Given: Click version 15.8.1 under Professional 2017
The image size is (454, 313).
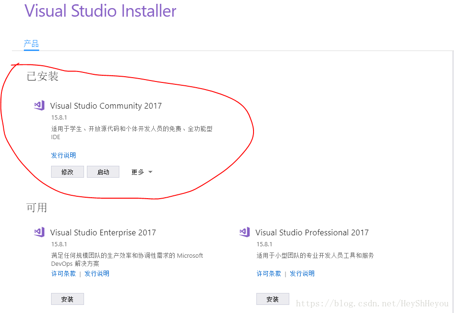Looking at the screenshot, I should tap(264, 244).
